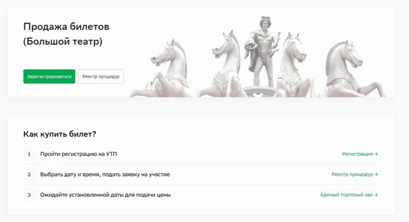
Task: Click the arrow icon after green Реестр процедур
Action: (x=376, y=174)
